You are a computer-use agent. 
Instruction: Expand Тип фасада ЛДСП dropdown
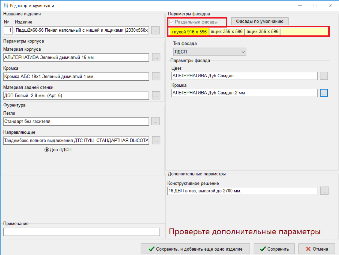pos(210,52)
